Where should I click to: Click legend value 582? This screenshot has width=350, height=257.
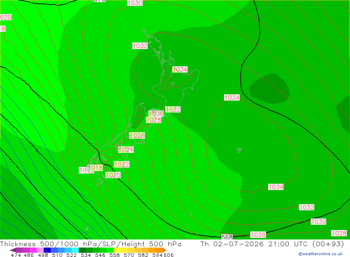(143, 255)
